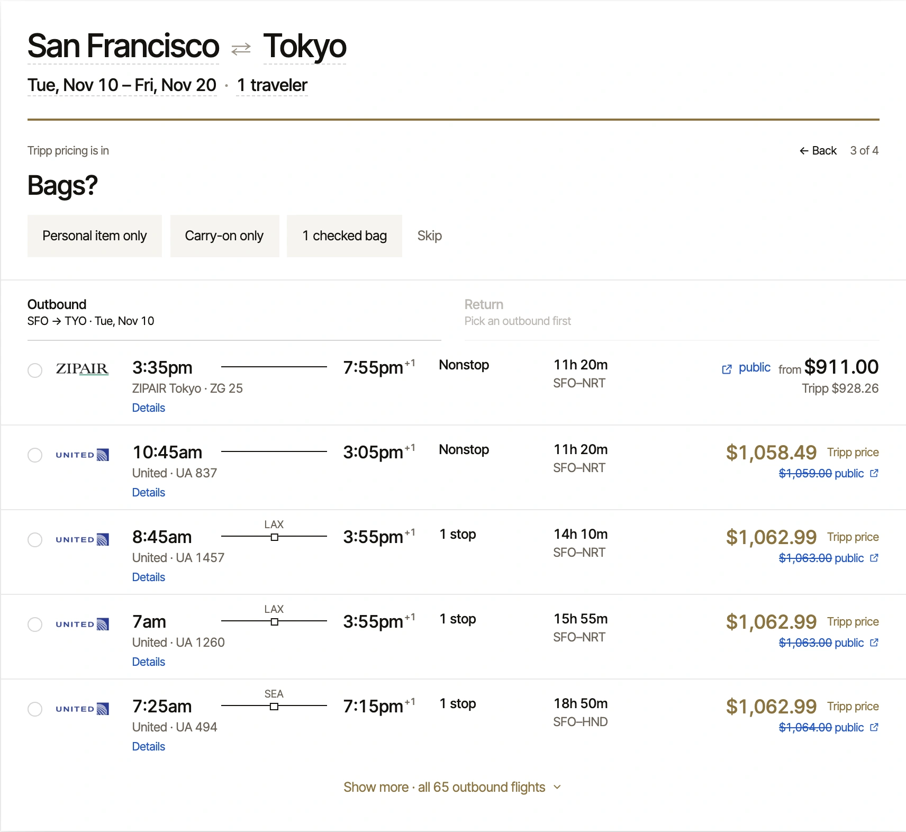Screen dimensions: 906x832
Task: Click LAX stop marker on UA 1457 flight line
Action: [x=274, y=537]
